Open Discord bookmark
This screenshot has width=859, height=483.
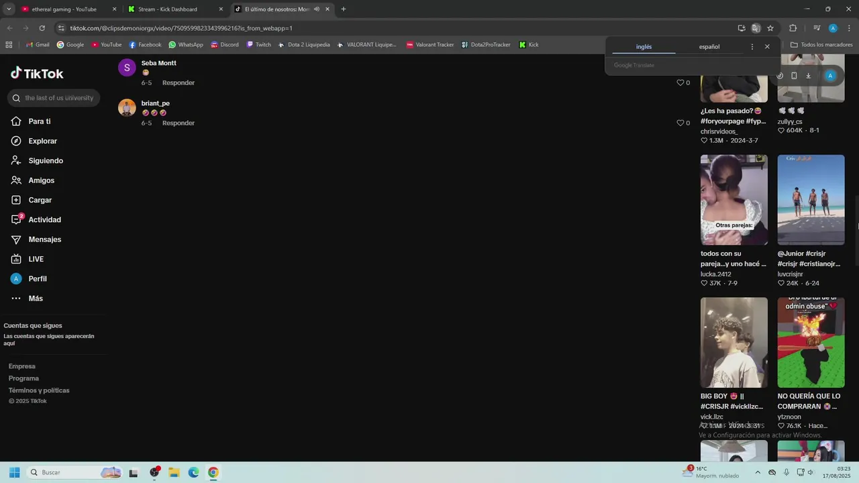[225, 45]
